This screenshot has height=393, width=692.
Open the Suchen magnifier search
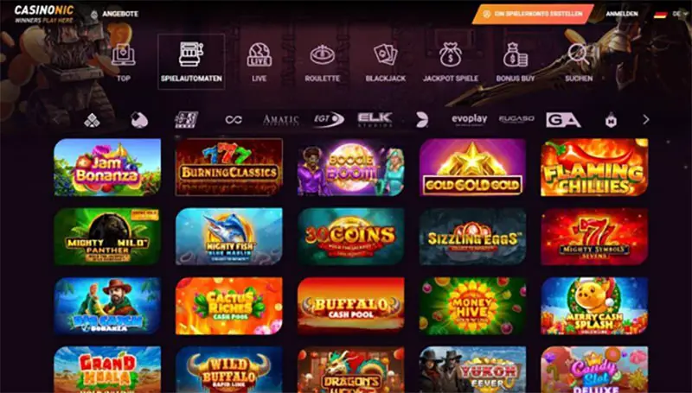click(x=579, y=62)
